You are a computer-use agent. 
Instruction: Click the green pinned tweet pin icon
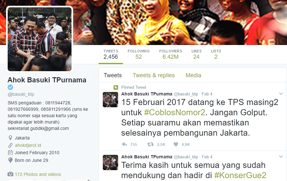click(x=116, y=87)
